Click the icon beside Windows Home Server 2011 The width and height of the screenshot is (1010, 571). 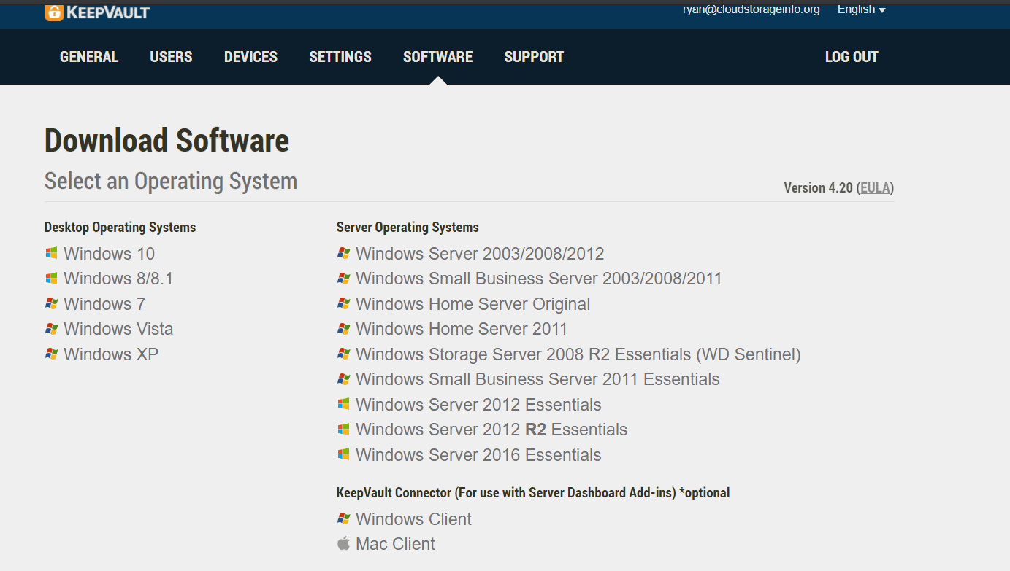point(343,329)
